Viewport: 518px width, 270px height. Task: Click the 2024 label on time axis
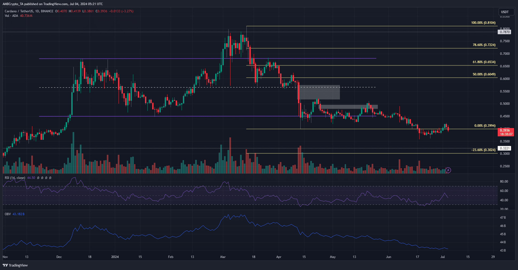(115, 257)
